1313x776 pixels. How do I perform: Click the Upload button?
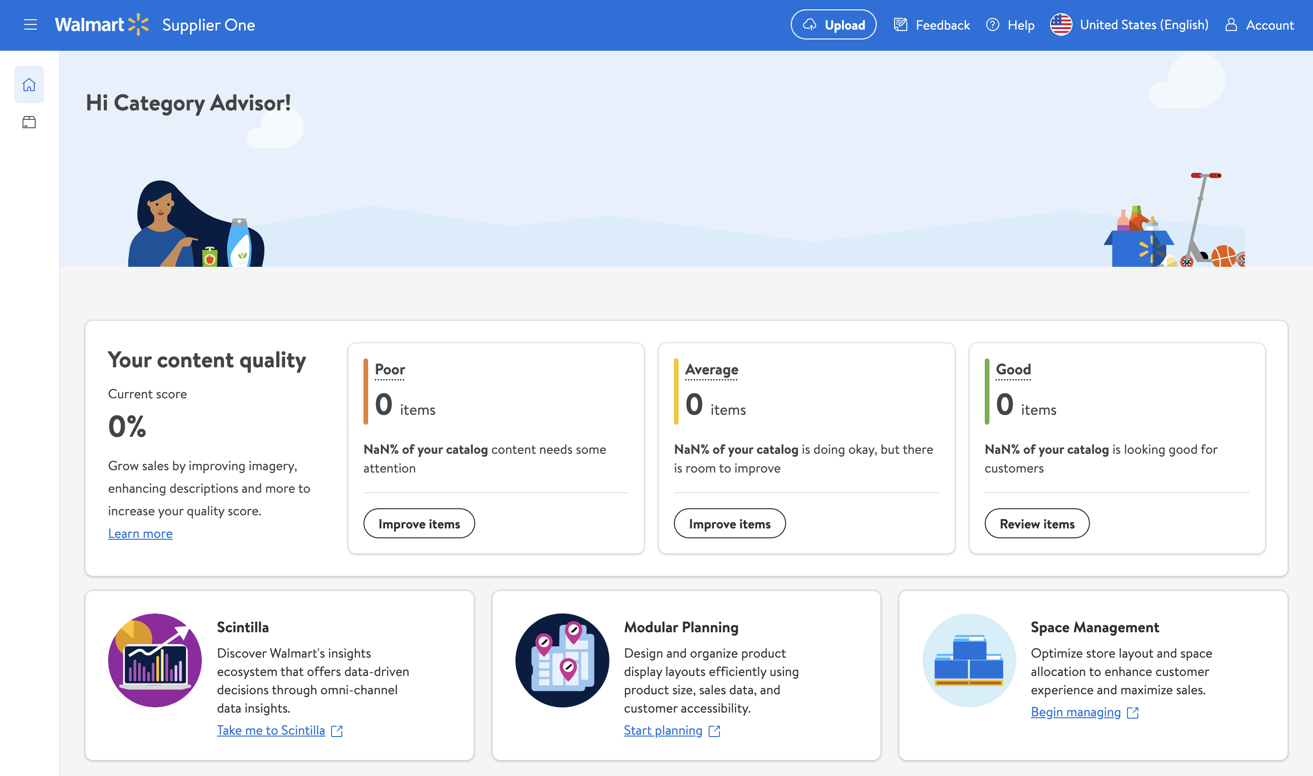[833, 24]
